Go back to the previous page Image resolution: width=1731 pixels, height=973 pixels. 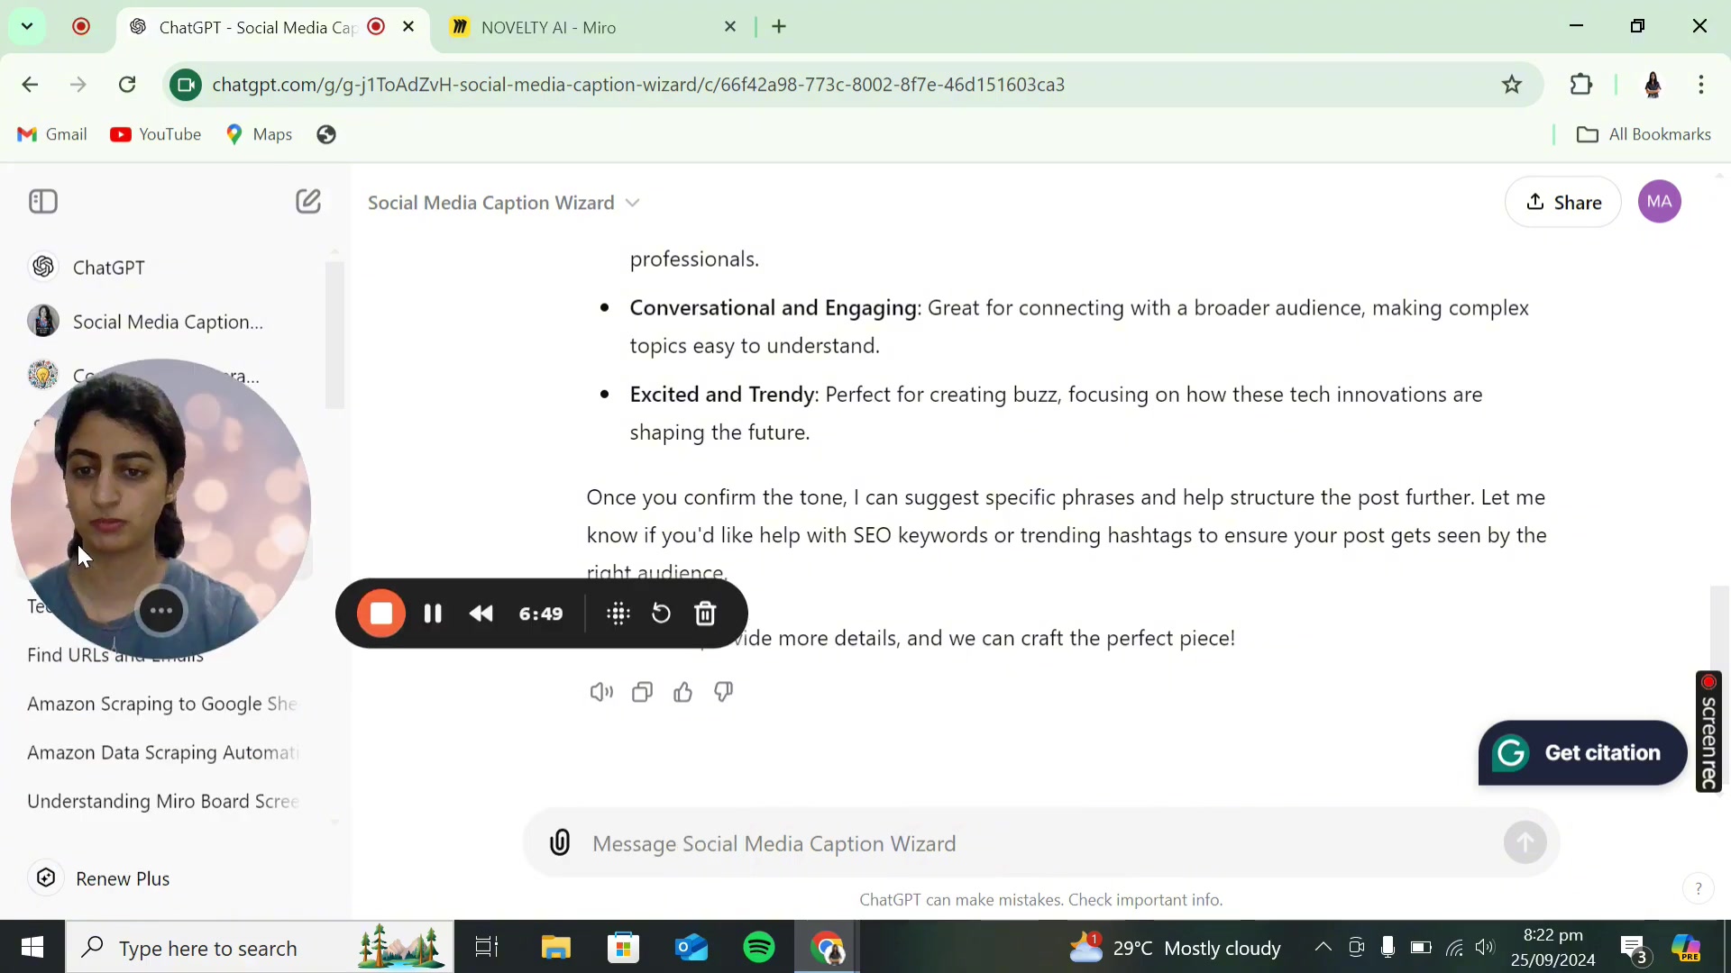[x=30, y=85]
